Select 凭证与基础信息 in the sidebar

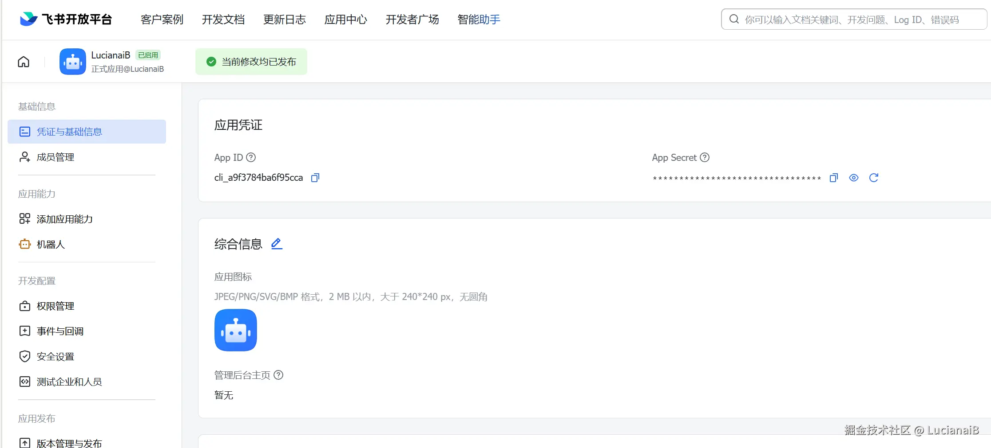pos(87,132)
